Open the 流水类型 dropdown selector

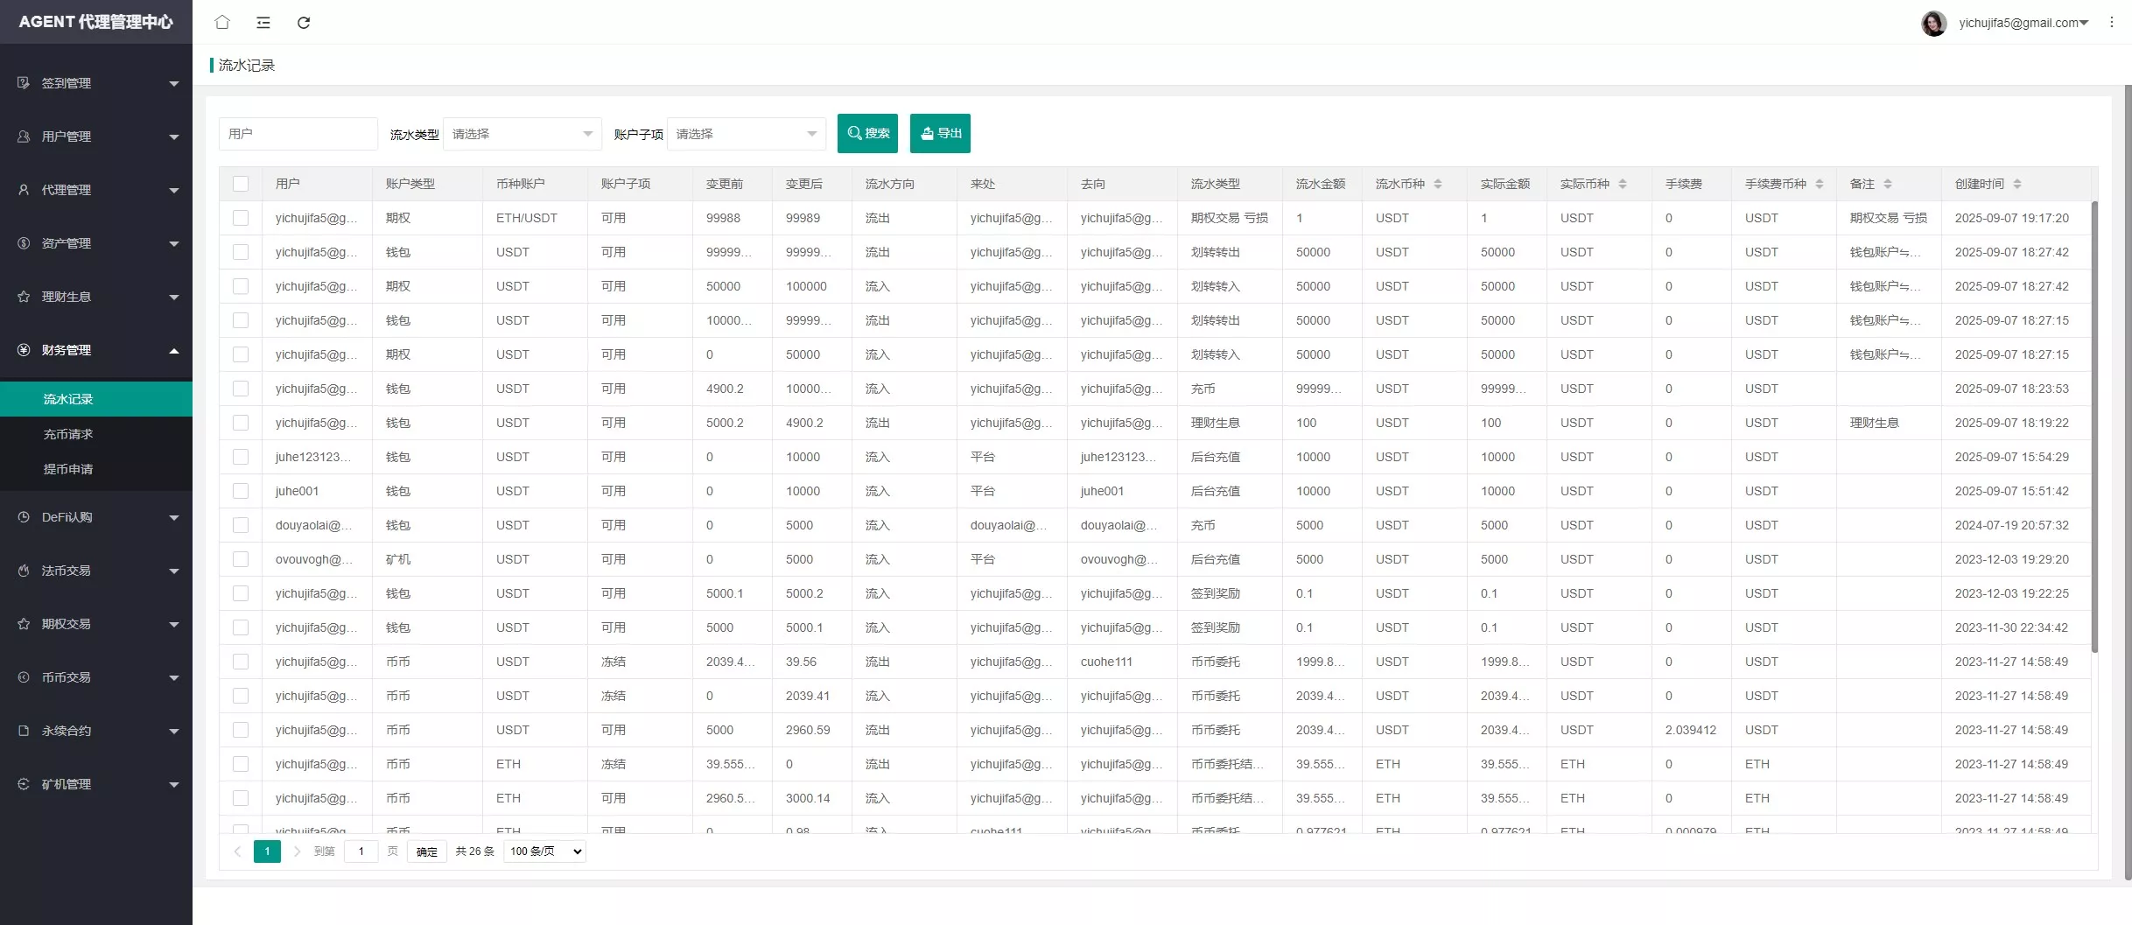522,134
